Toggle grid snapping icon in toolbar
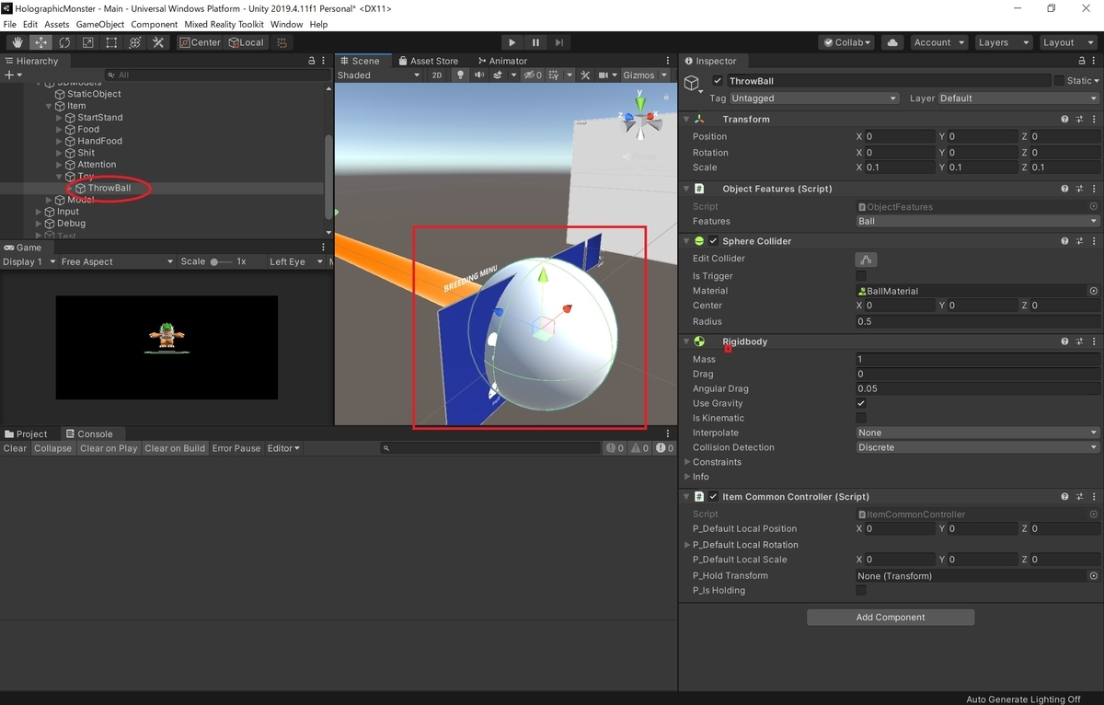This screenshot has width=1104, height=705. pos(282,42)
